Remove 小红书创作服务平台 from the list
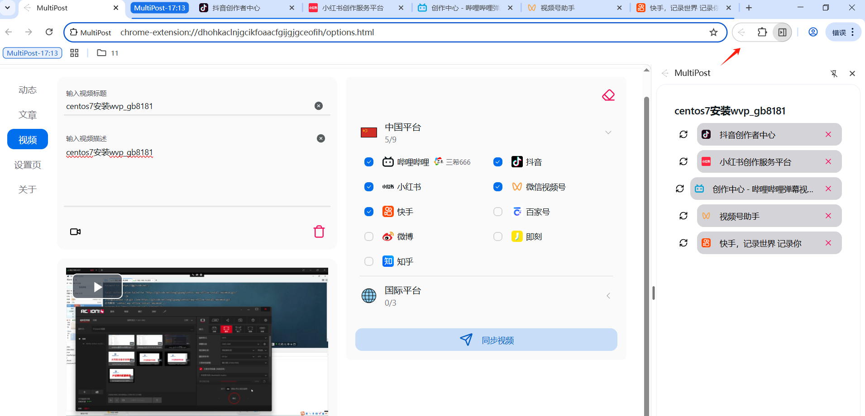865x416 pixels. [828, 161]
